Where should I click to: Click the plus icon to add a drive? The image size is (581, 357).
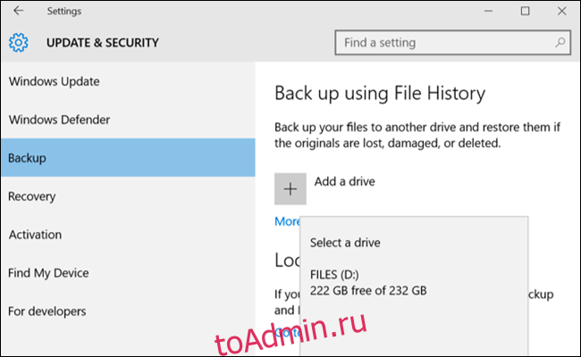tap(290, 188)
